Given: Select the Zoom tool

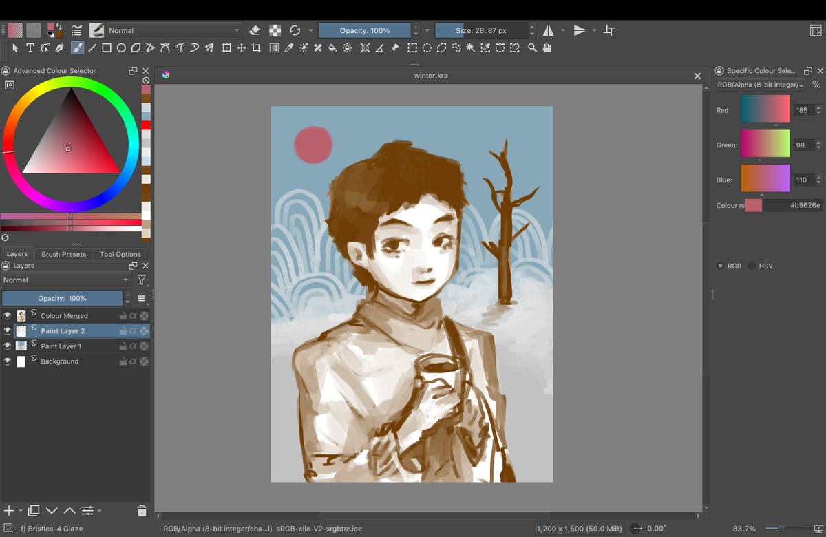Looking at the screenshot, I should 532,48.
